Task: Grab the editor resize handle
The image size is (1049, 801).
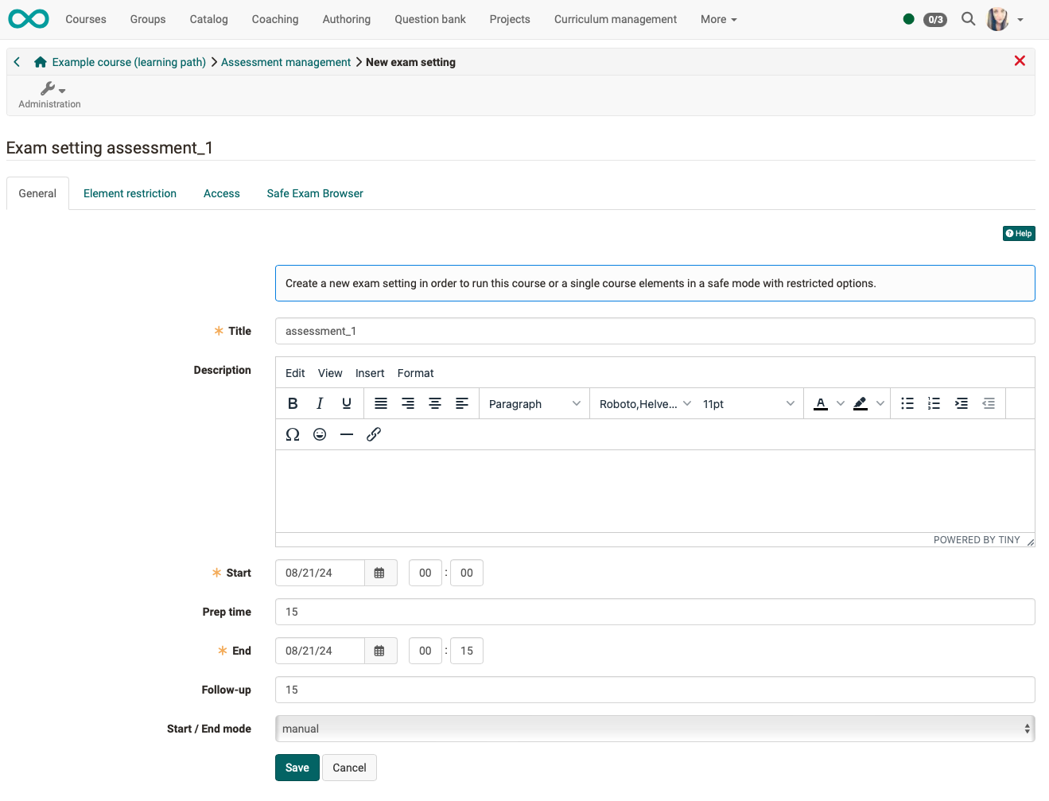Action: 1030,542
